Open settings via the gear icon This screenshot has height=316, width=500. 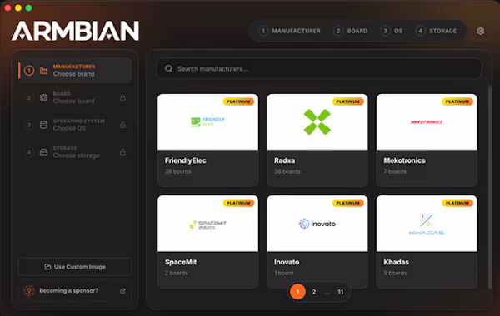[480, 31]
